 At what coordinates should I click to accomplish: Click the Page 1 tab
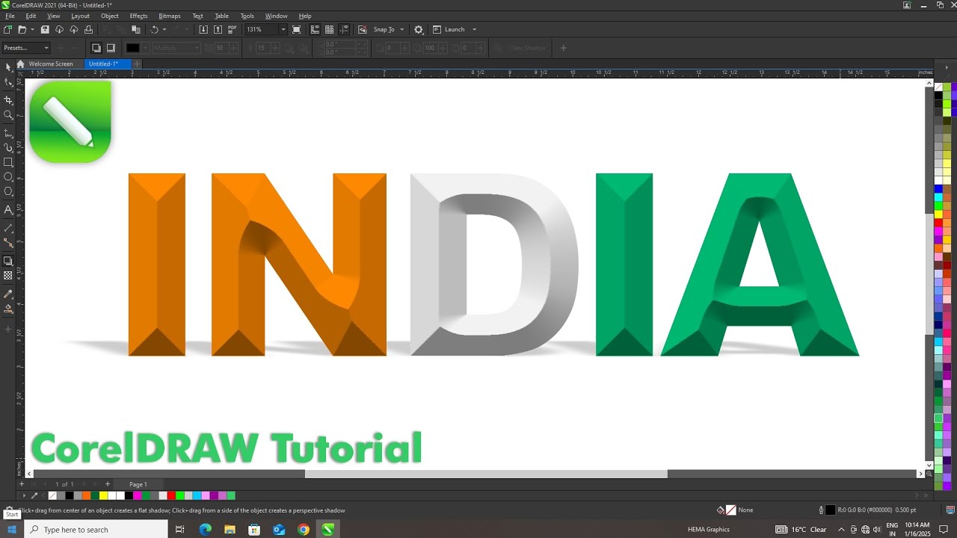click(138, 484)
